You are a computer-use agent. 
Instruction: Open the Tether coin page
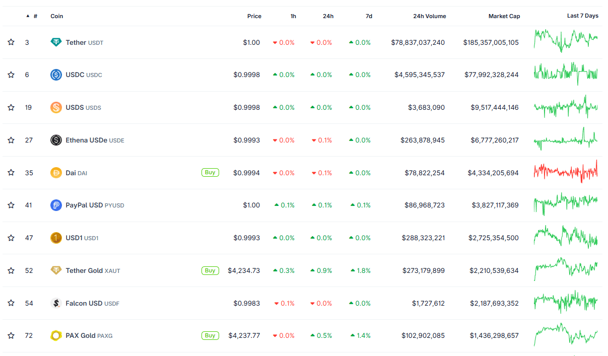point(76,42)
